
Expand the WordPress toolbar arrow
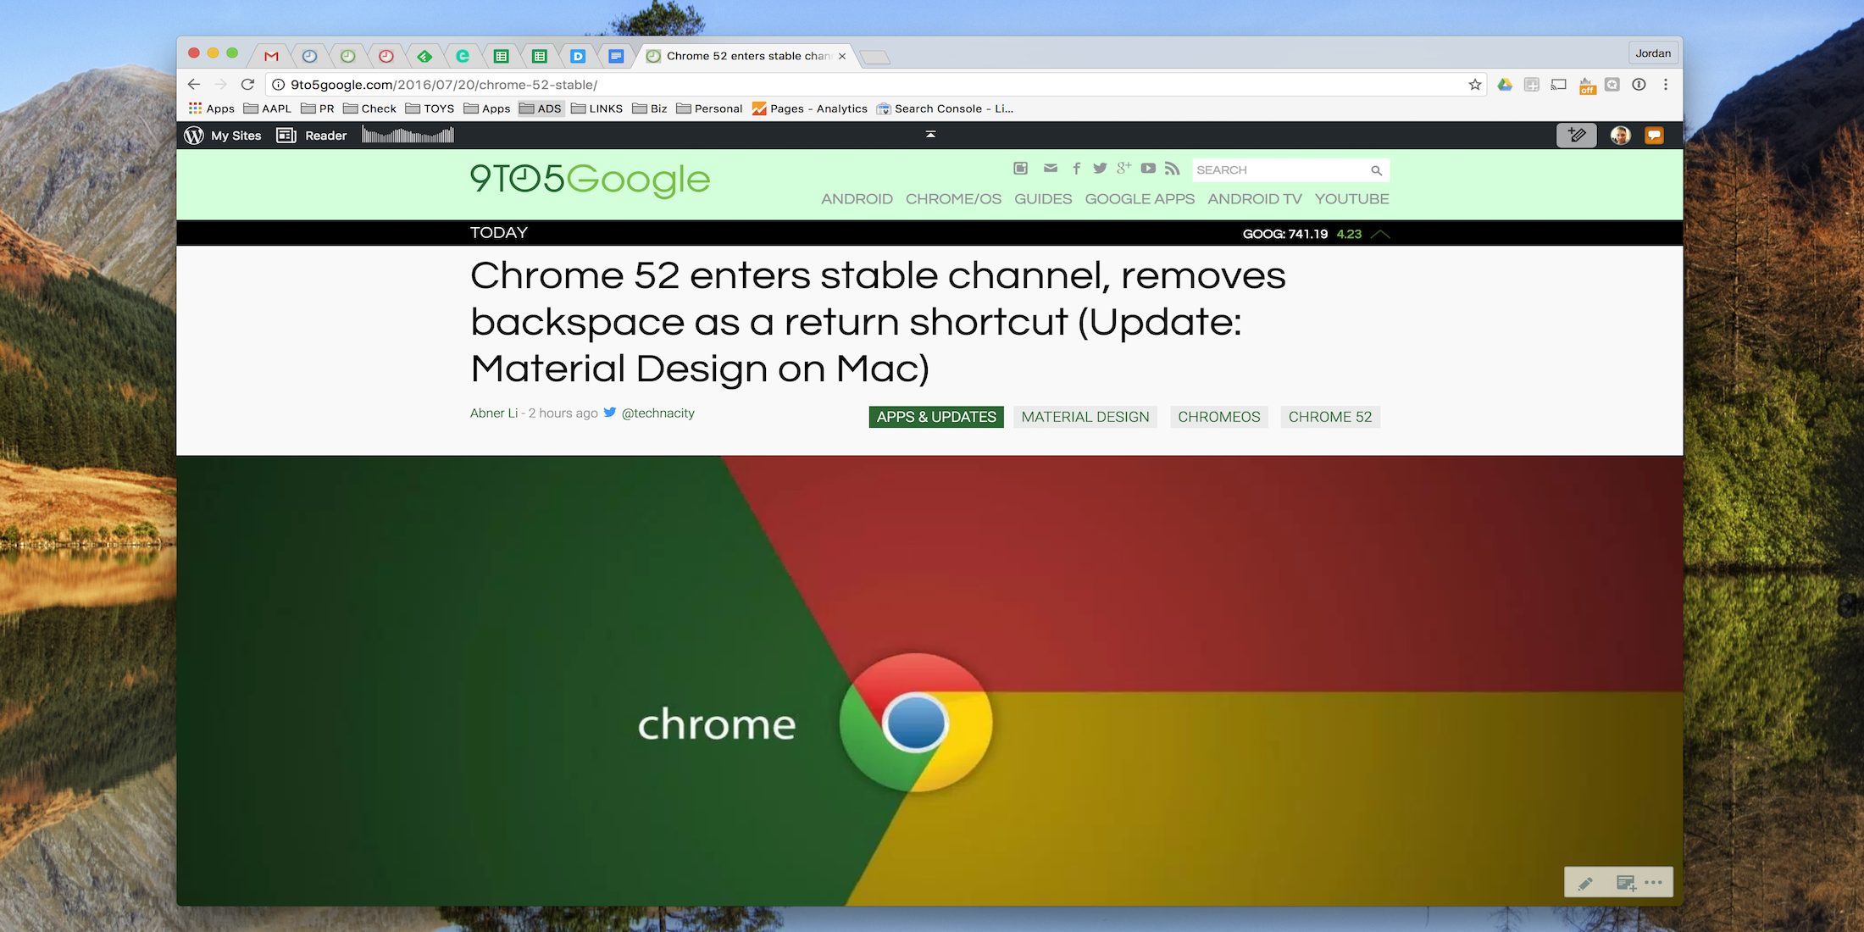click(x=931, y=135)
